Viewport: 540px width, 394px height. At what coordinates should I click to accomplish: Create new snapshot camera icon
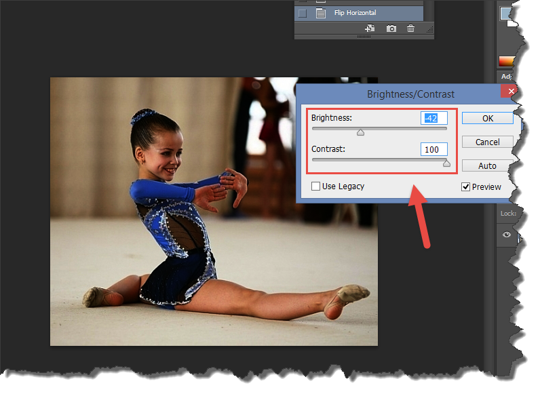pyautogui.click(x=391, y=28)
